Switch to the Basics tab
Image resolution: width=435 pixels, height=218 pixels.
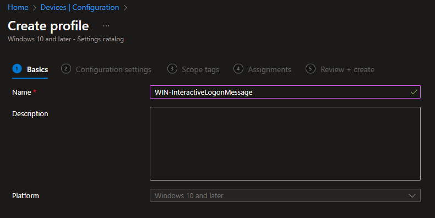click(37, 69)
